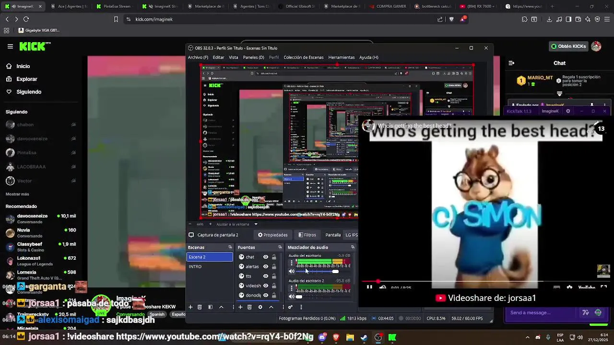Mute Audio del escritorio 2 speaker icon
Image resolution: width=614 pixels, height=345 pixels.
coord(291,297)
